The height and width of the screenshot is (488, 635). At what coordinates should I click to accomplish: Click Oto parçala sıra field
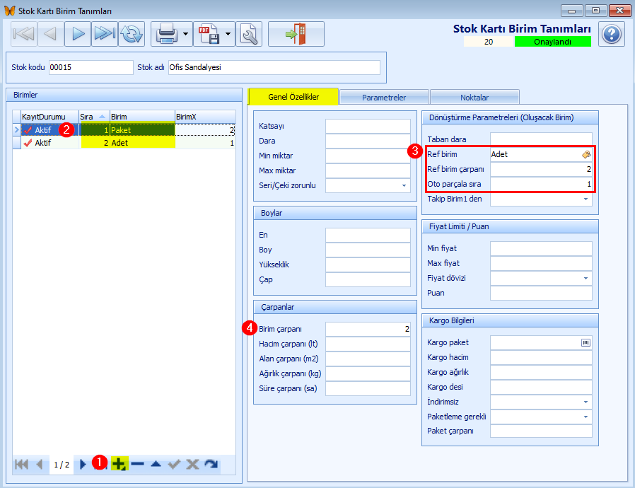541,185
